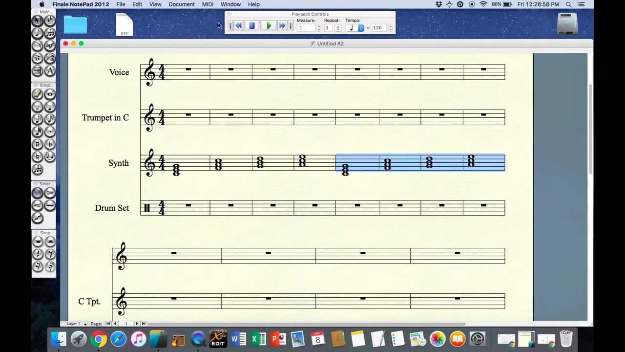This screenshot has width=625, height=352.
Task: Select the half rest tool
Action: click(50, 242)
